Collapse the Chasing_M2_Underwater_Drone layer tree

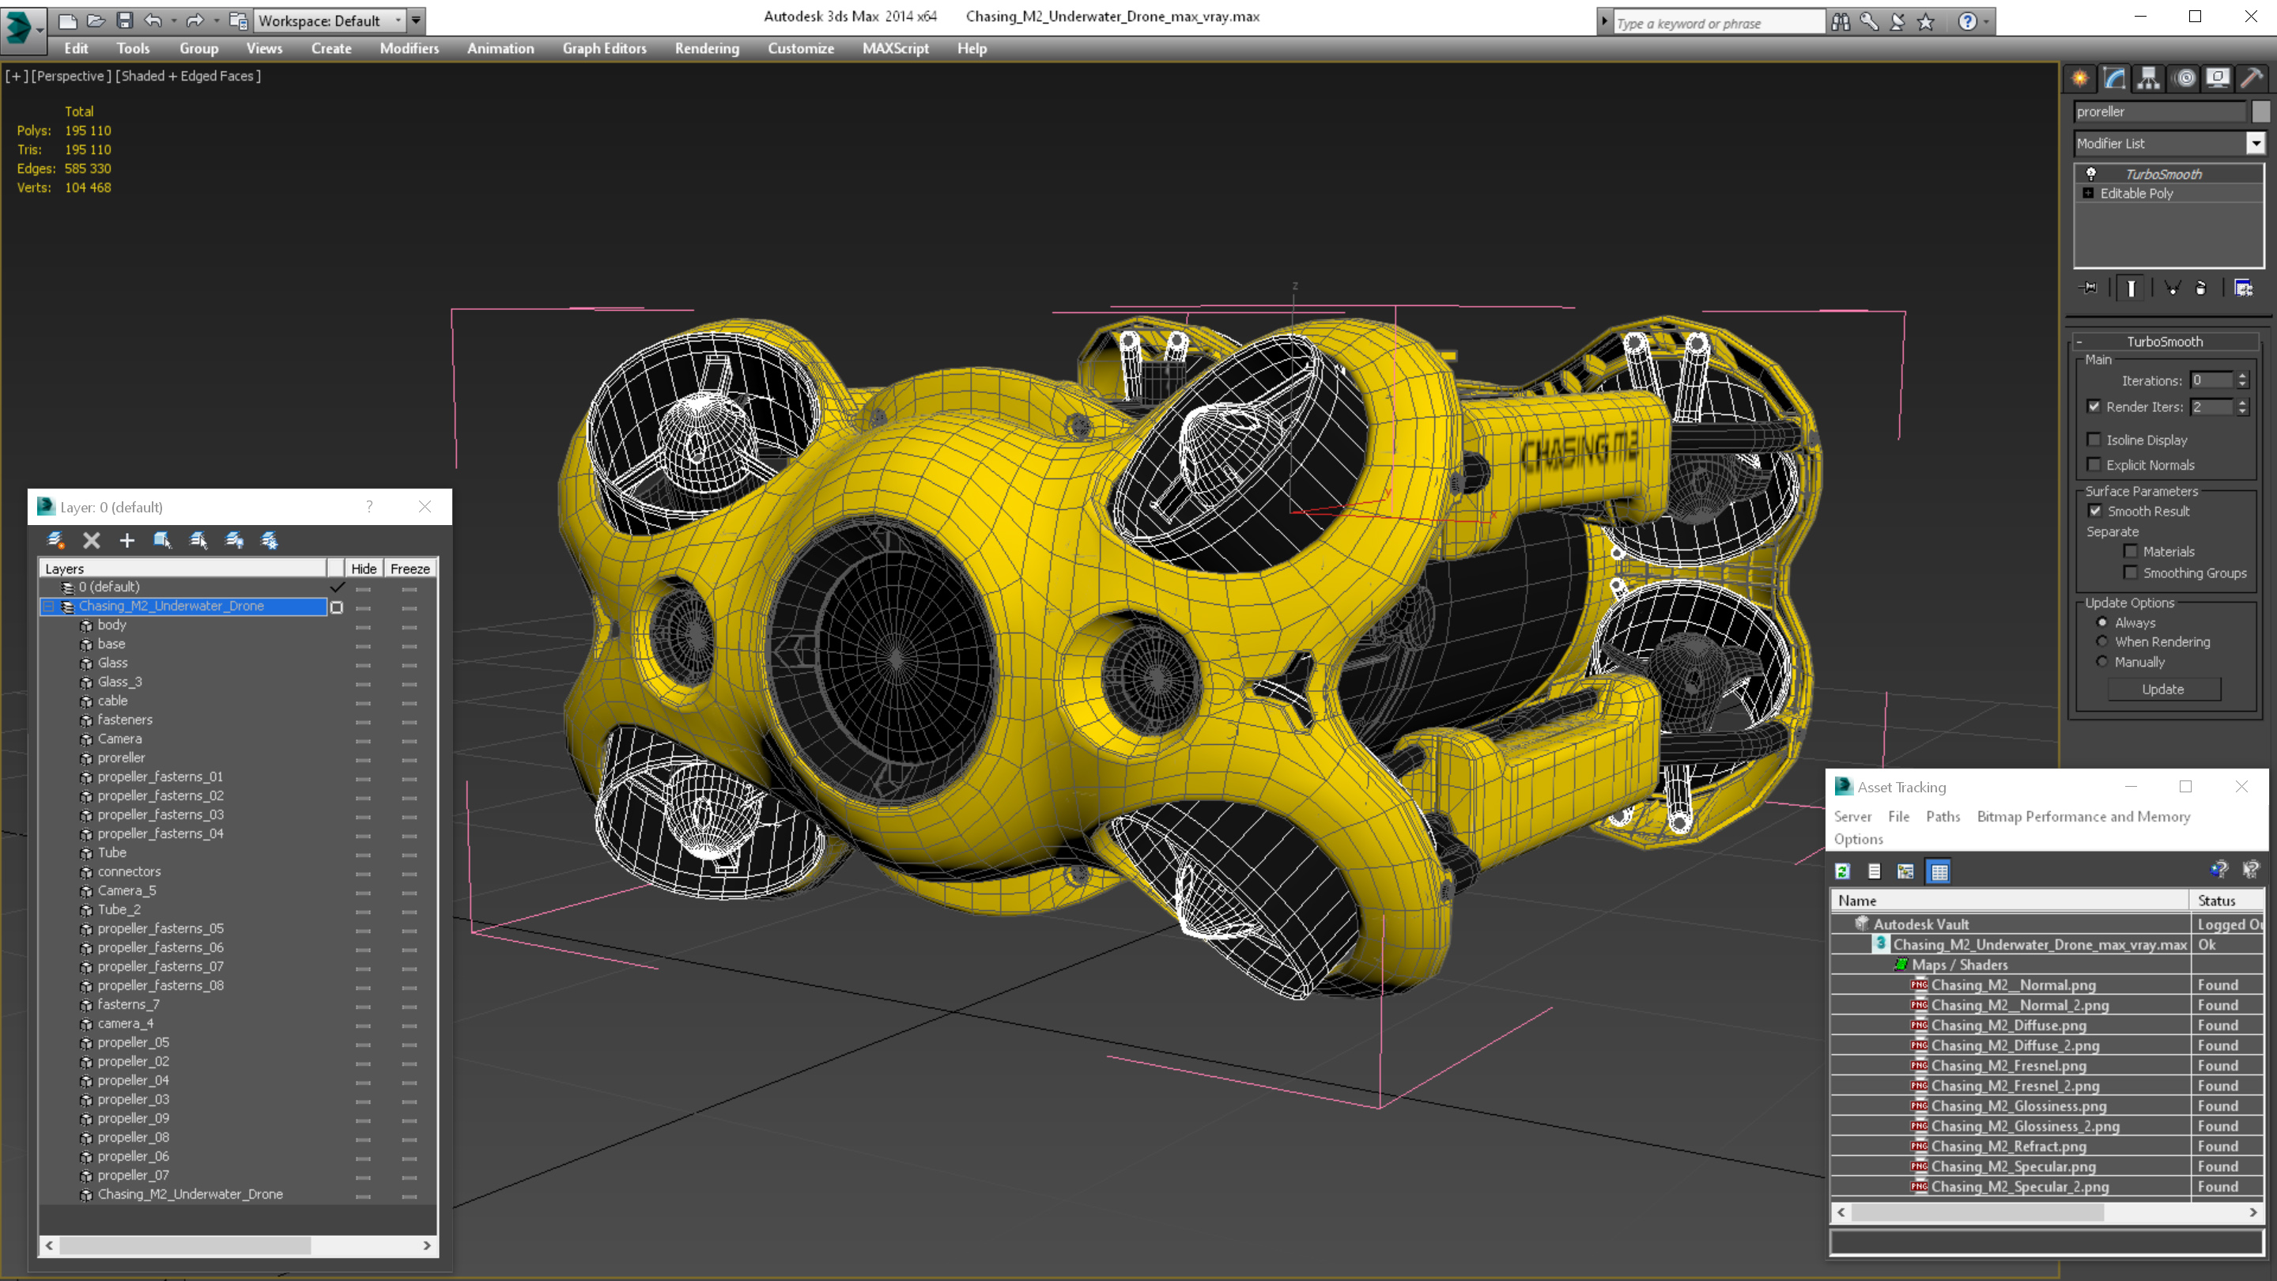click(50, 606)
